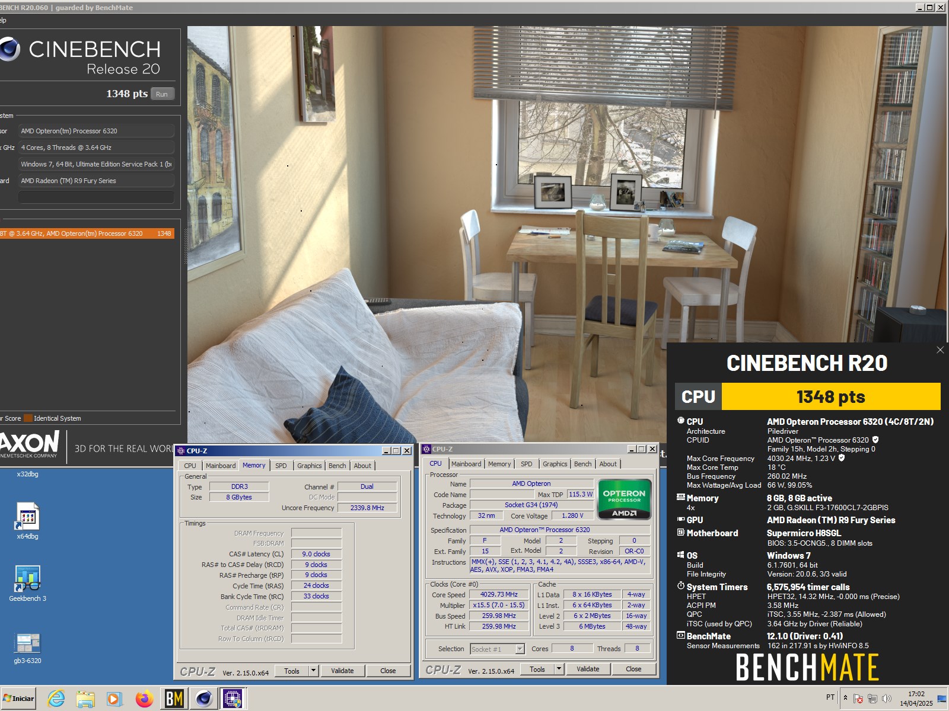The height and width of the screenshot is (711, 949).
Task: Click the Cinebench Run button
Action: [162, 94]
